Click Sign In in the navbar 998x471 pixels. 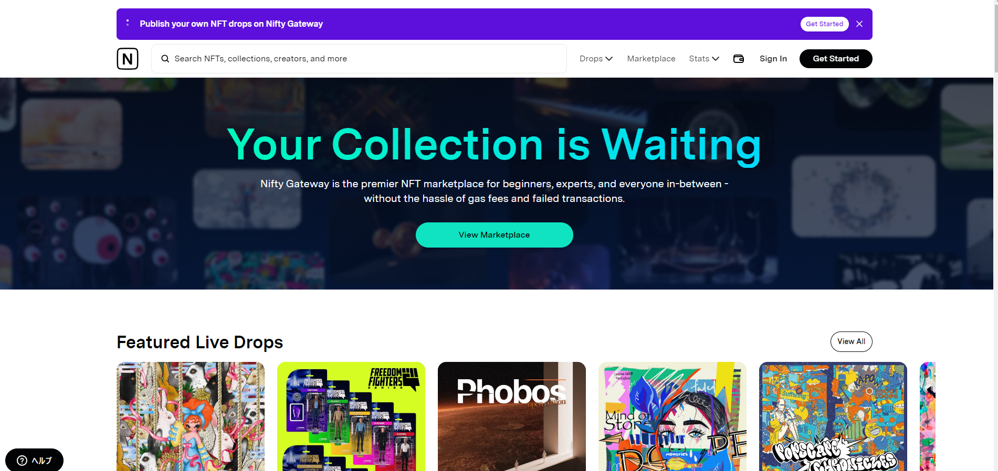(x=773, y=59)
